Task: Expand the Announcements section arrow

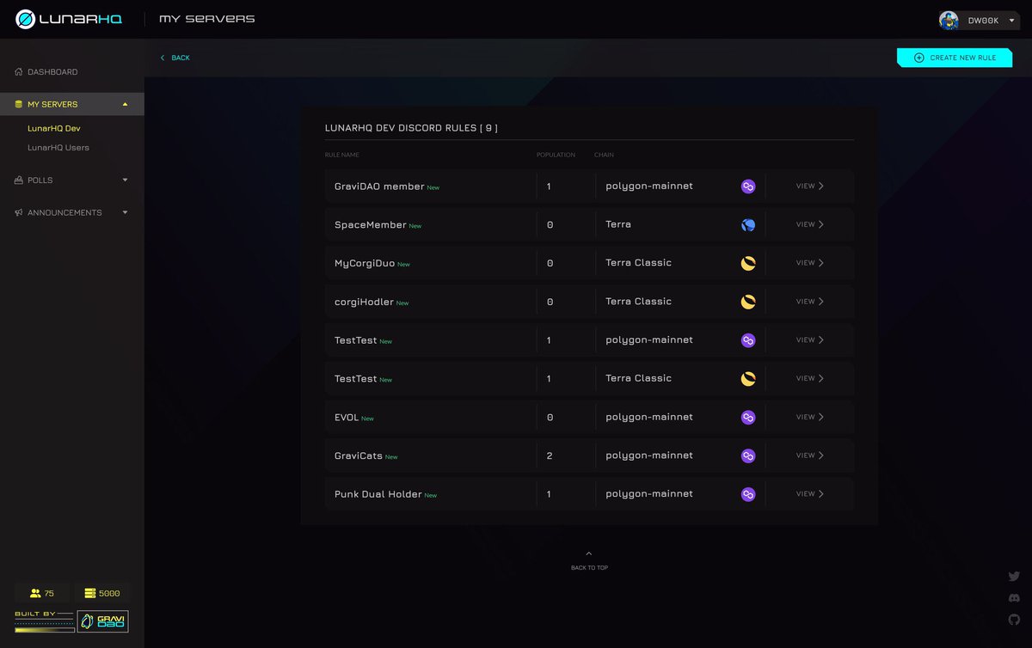Action: click(x=126, y=212)
